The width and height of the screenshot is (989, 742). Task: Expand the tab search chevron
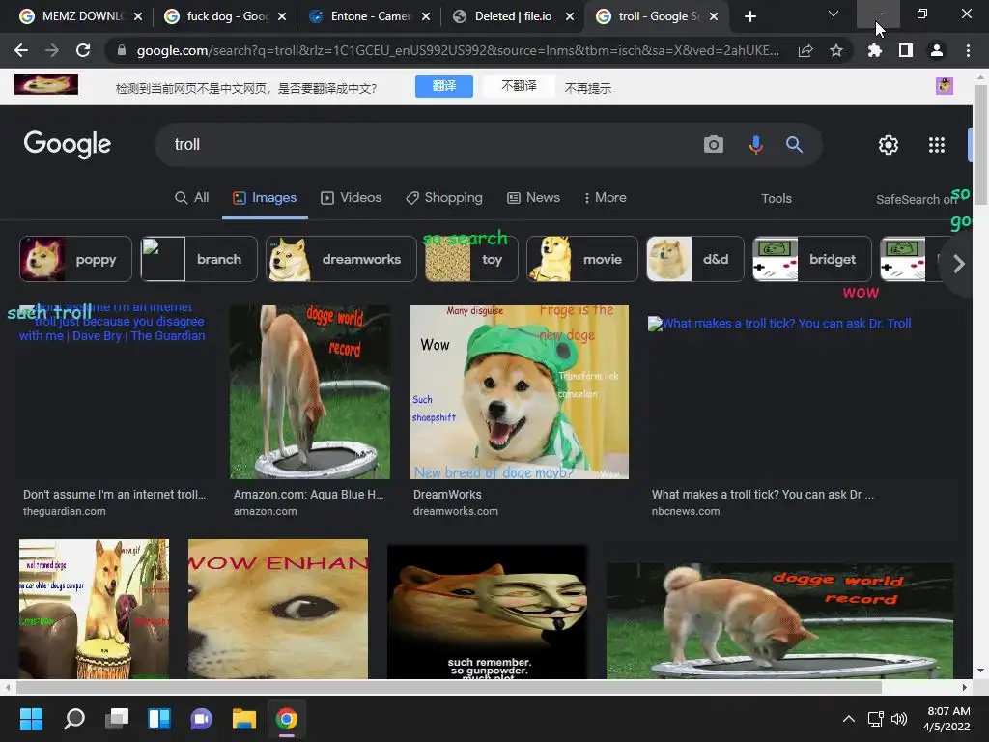click(x=834, y=14)
